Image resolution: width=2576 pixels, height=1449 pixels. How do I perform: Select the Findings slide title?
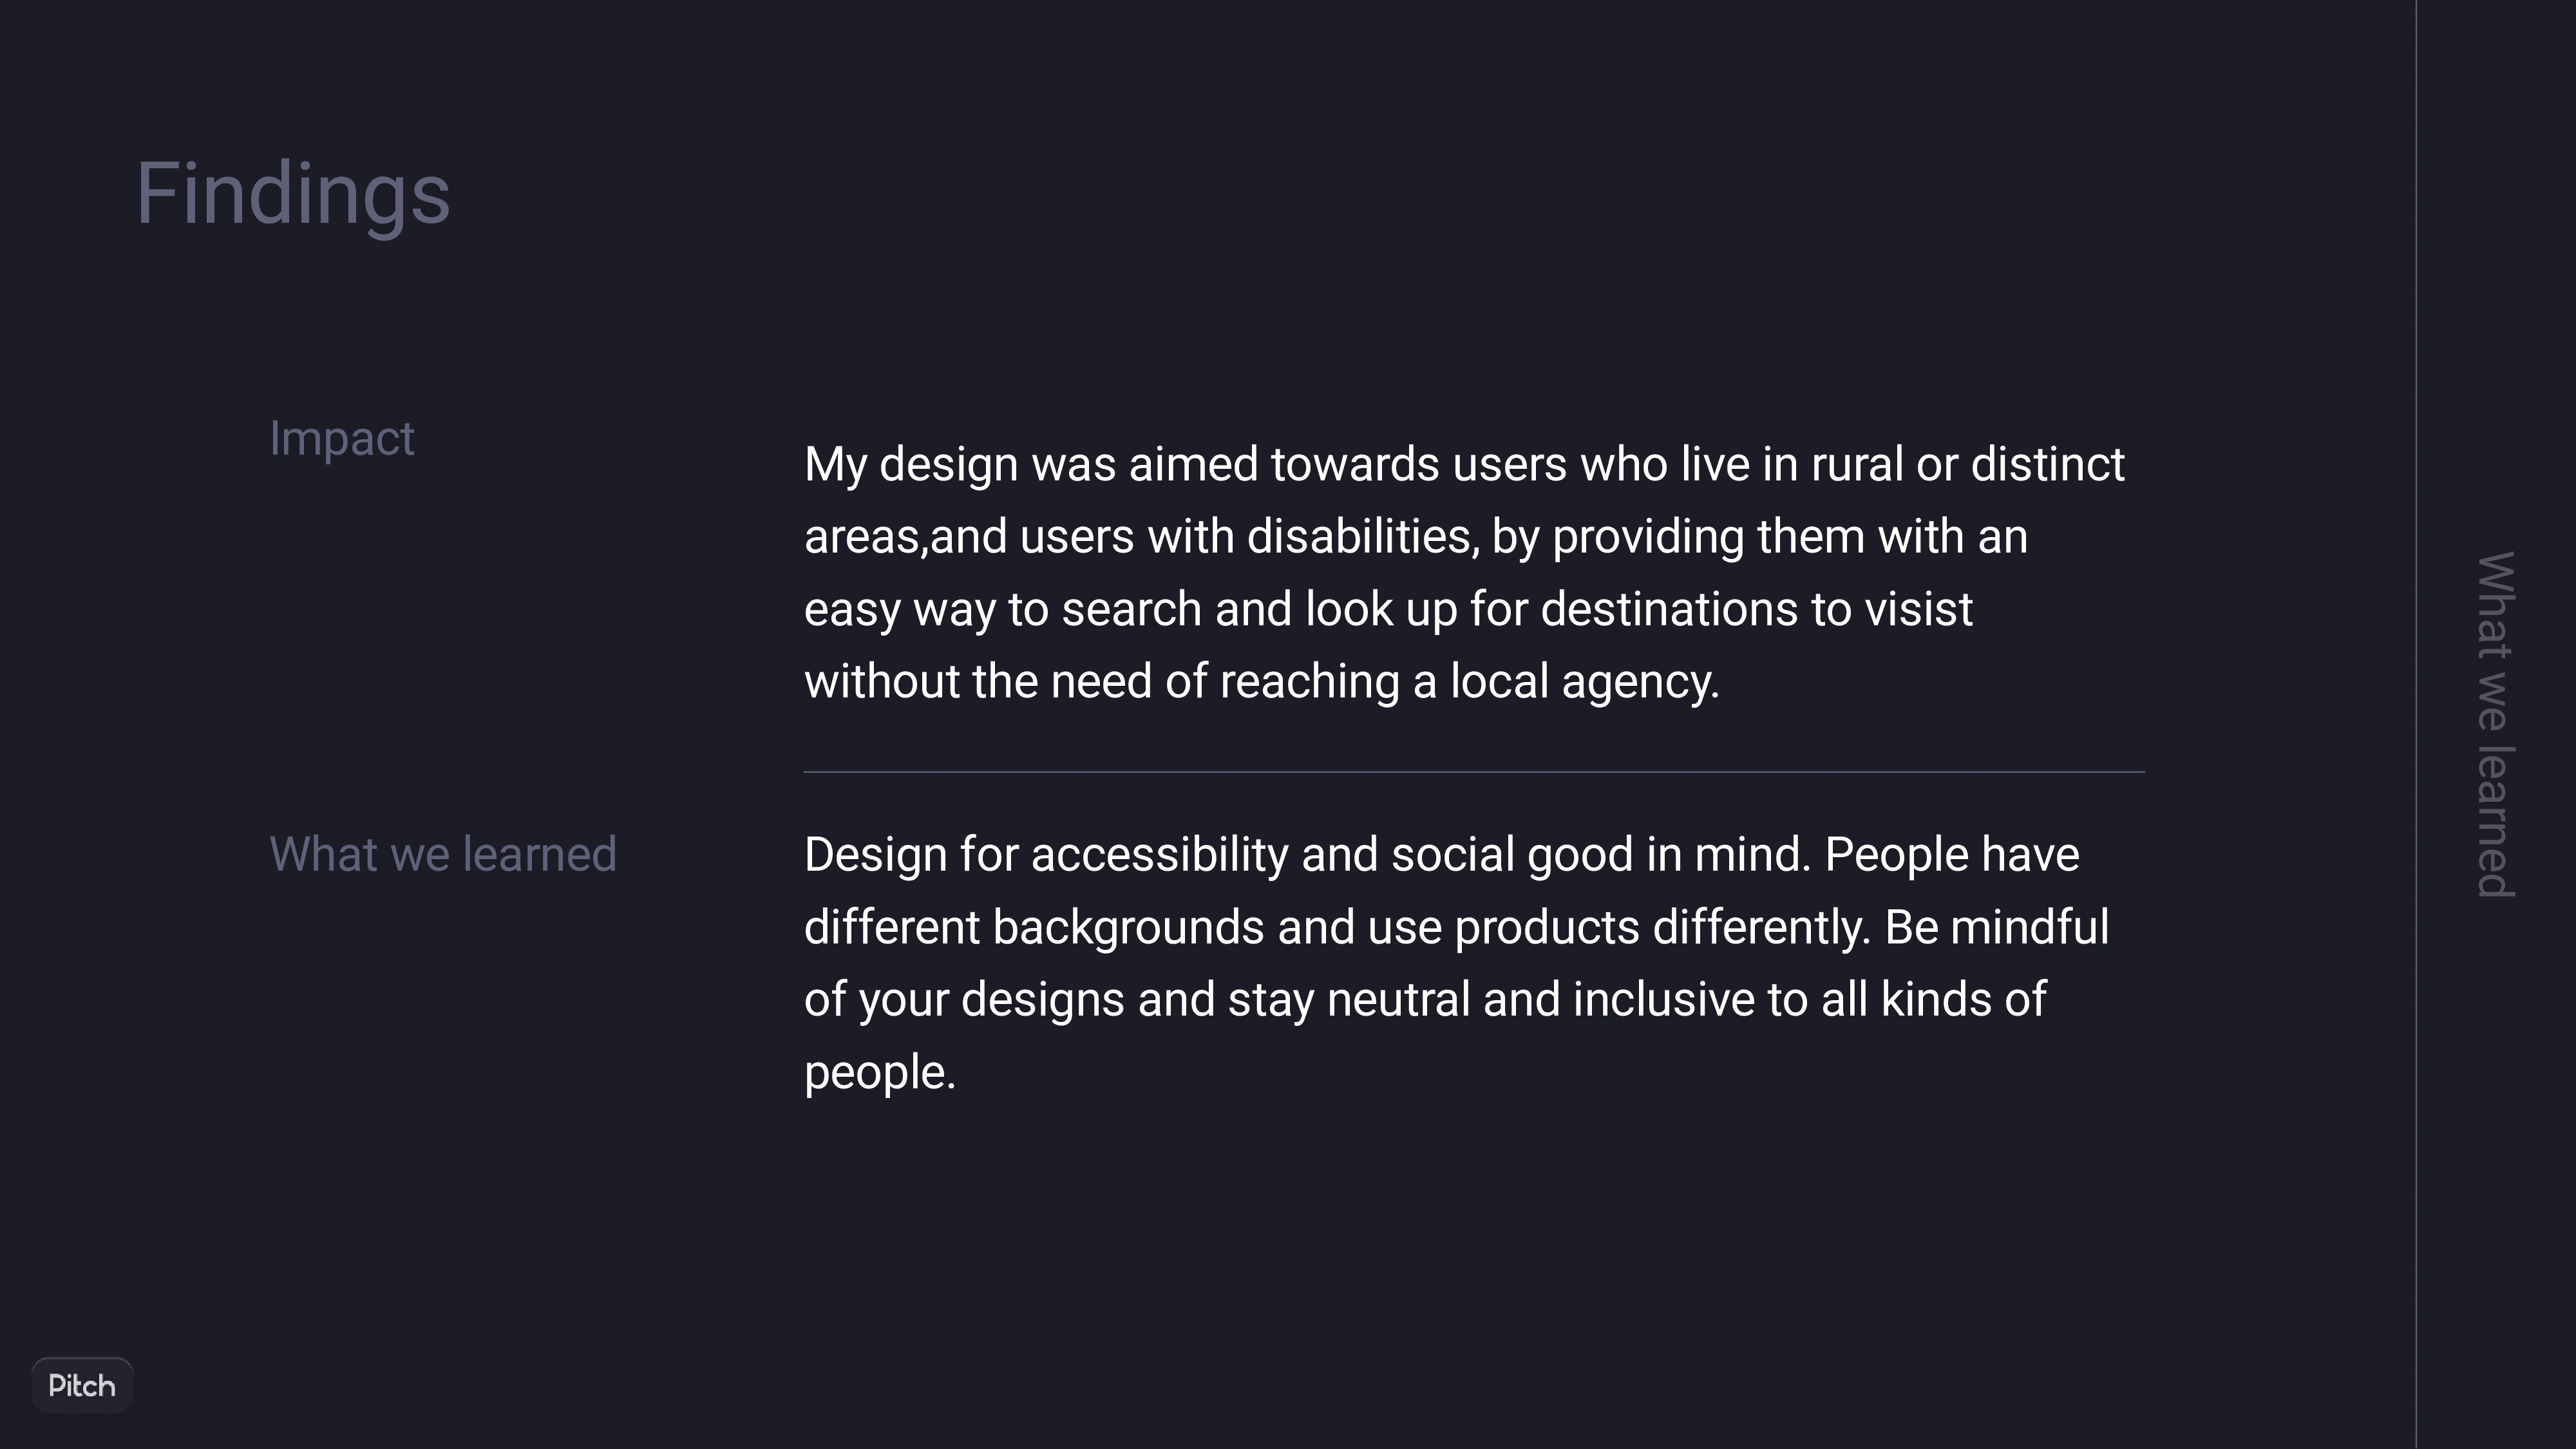pyautogui.click(x=293, y=195)
